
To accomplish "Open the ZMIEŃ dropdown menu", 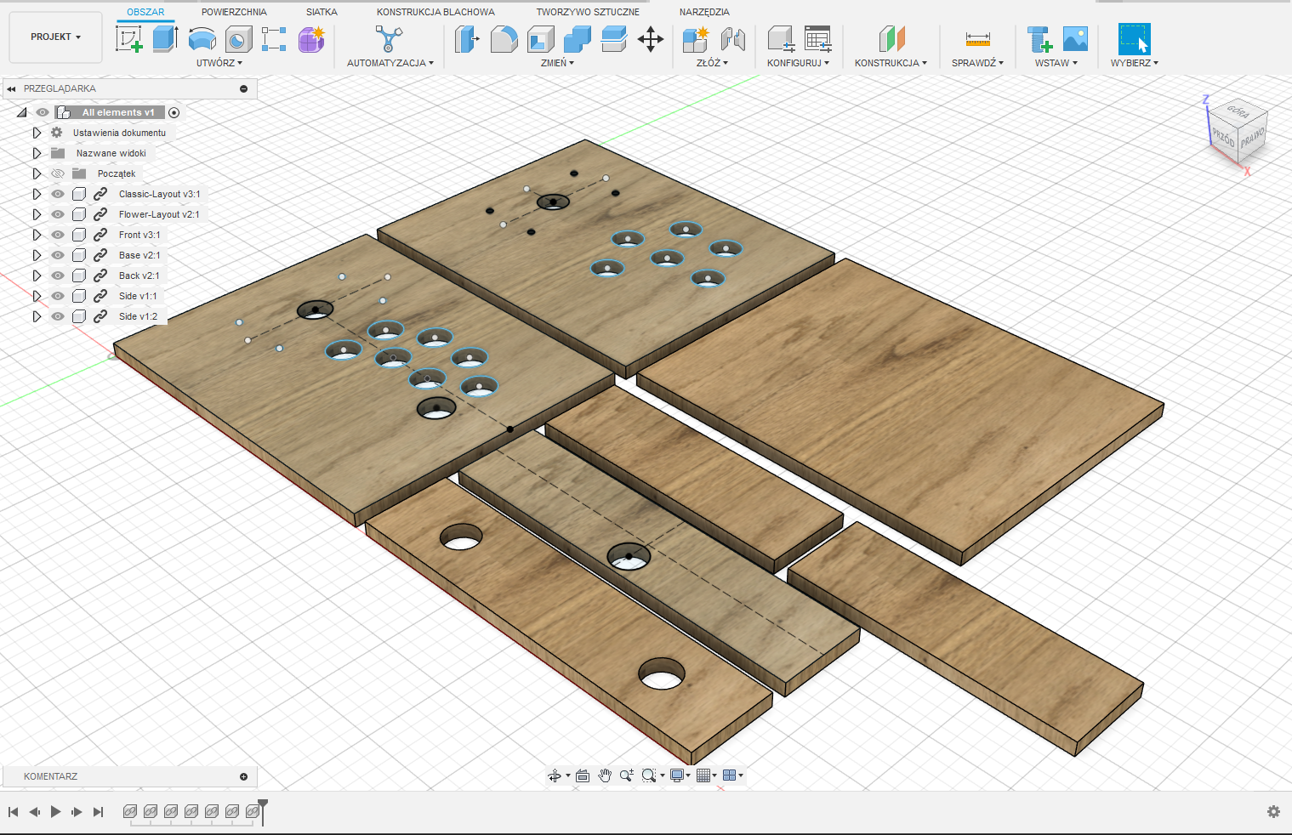I will click(557, 63).
